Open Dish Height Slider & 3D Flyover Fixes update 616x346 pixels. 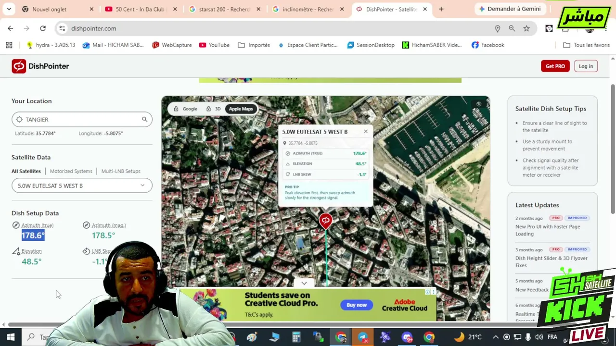coord(552,261)
